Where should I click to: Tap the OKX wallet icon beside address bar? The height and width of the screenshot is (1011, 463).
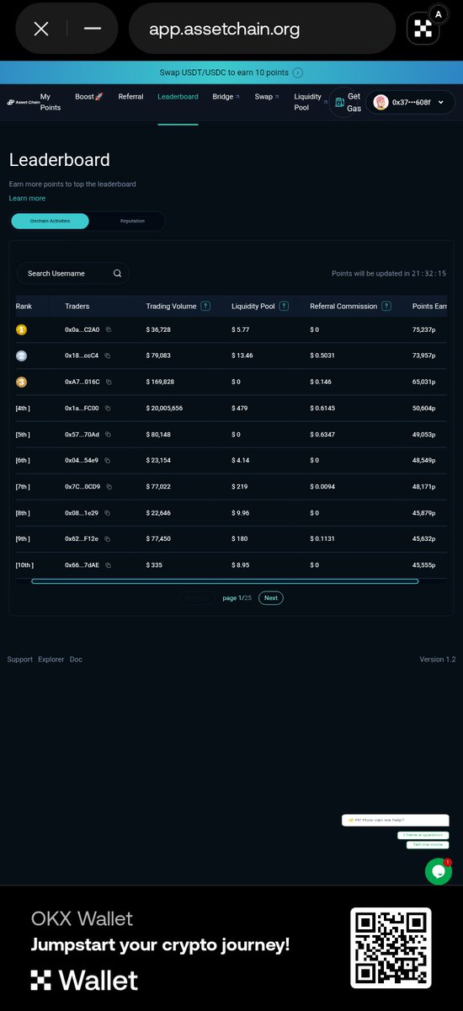click(424, 29)
